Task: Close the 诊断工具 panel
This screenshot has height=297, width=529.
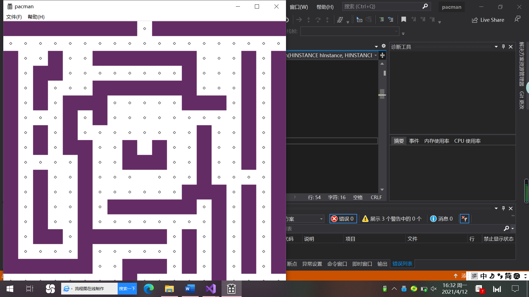Action: click(x=511, y=47)
